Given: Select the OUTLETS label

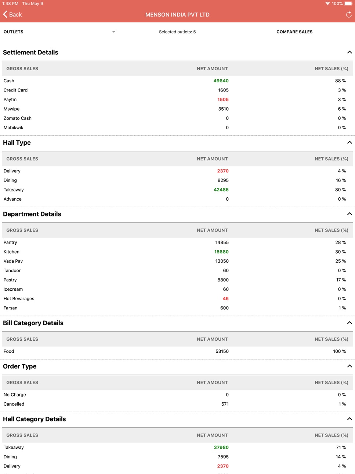Looking at the screenshot, I should (x=14, y=32).
